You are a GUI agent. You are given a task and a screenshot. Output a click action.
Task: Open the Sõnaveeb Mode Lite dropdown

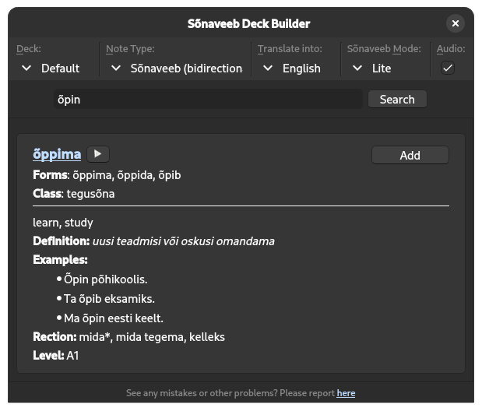click(385, 68)
